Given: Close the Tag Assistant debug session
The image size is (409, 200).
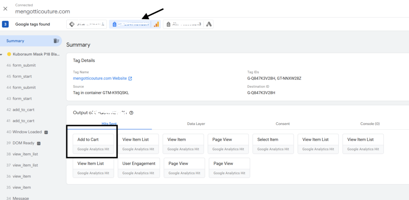Looking at the screenshot, I should coord(5,9).
